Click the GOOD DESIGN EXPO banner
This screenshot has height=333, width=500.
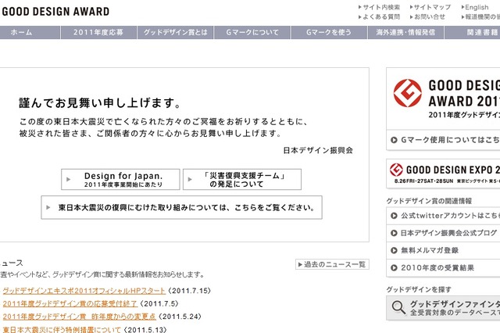[443, 174]
